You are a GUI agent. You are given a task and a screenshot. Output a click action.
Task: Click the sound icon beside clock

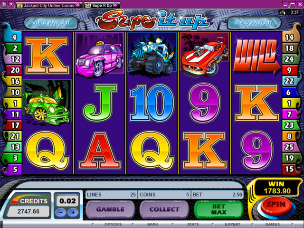pos(283,13)
